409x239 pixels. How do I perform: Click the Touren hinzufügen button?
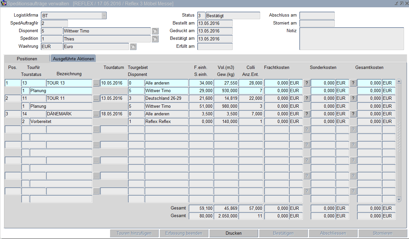tap(134, 233)
